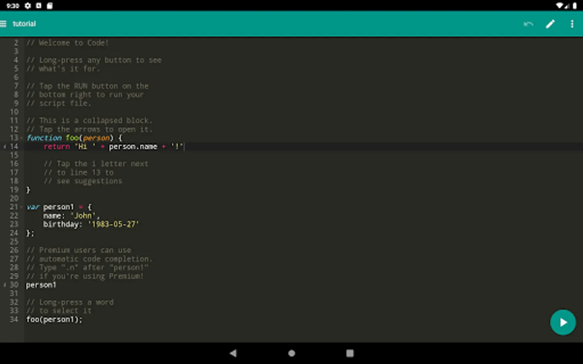
Task: Click the '// Long-press any button to see' comment
Action: 94,60
